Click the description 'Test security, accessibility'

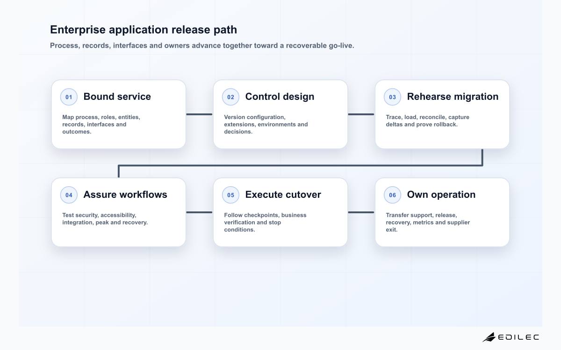pos(105,218)
